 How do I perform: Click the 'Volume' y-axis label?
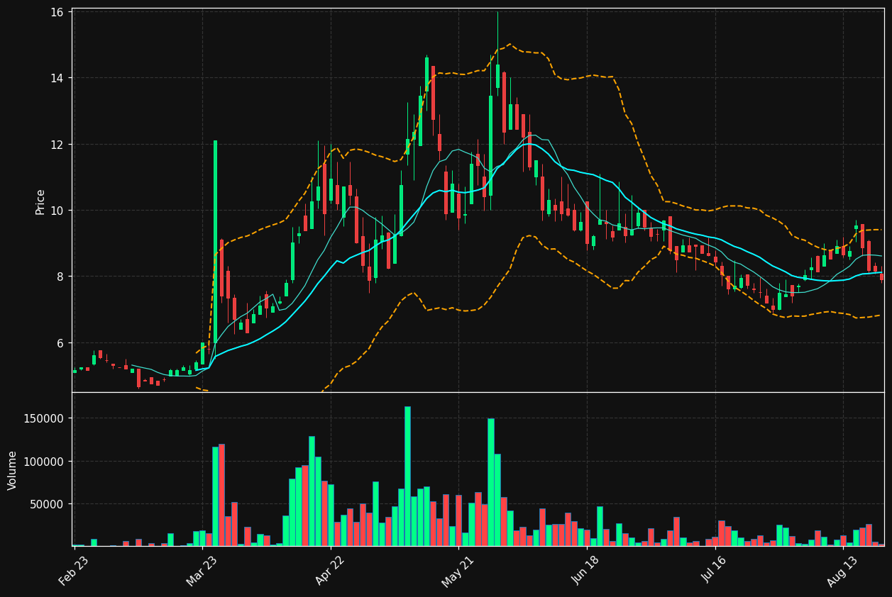pos(13,470)
